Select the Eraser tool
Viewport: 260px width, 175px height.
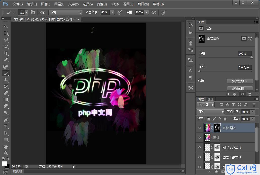tap(6, 93)
